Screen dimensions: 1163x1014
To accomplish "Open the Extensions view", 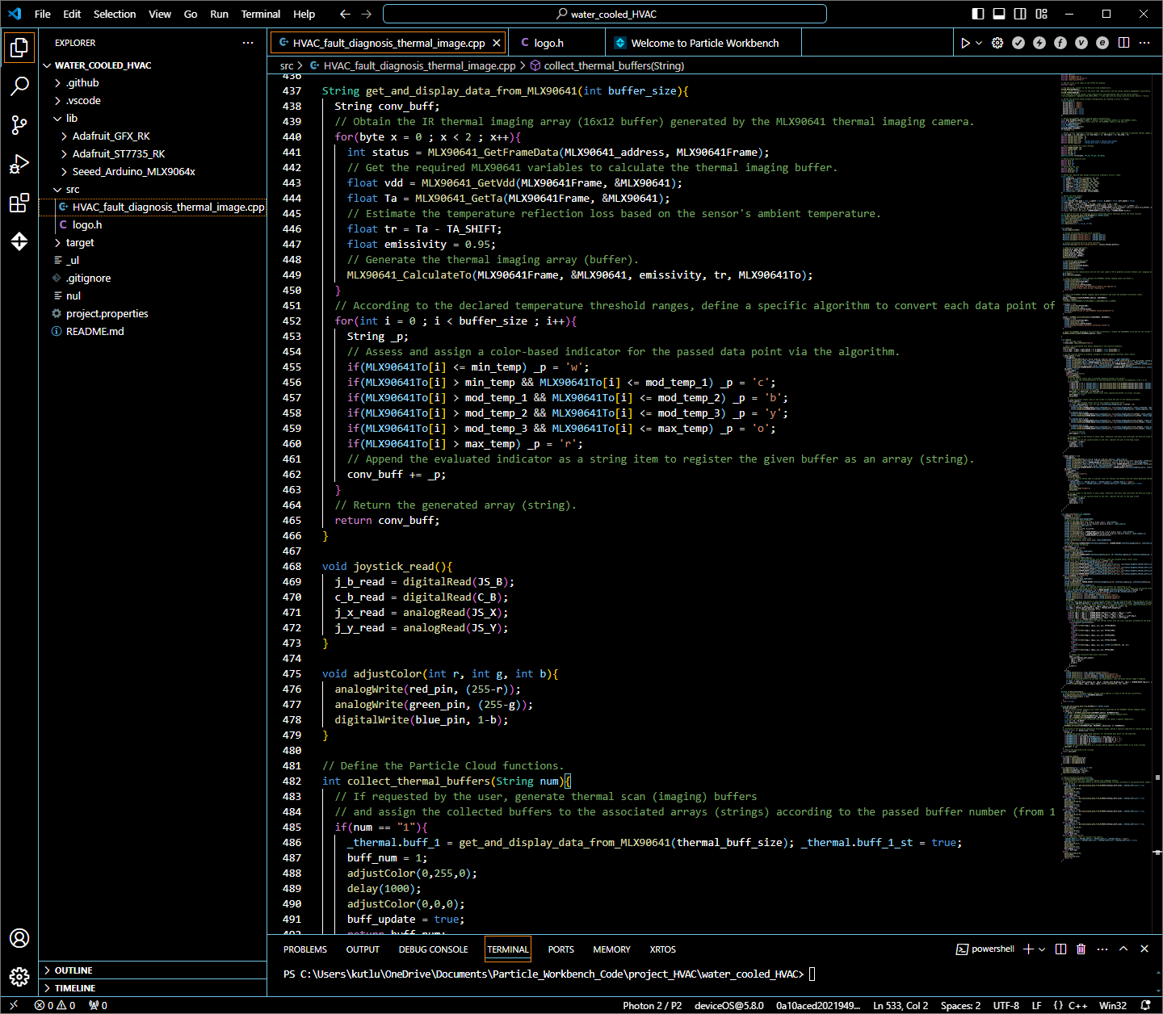I will pos(19,203).
